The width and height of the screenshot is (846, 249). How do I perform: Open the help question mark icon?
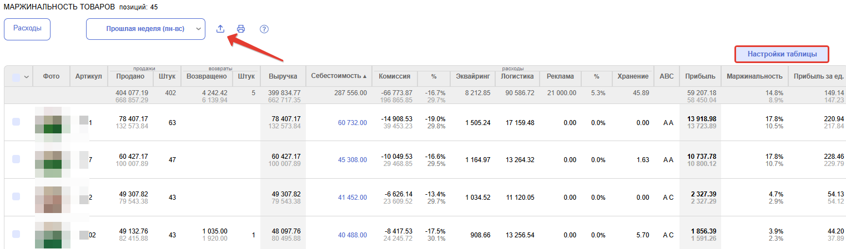point(264,29)
